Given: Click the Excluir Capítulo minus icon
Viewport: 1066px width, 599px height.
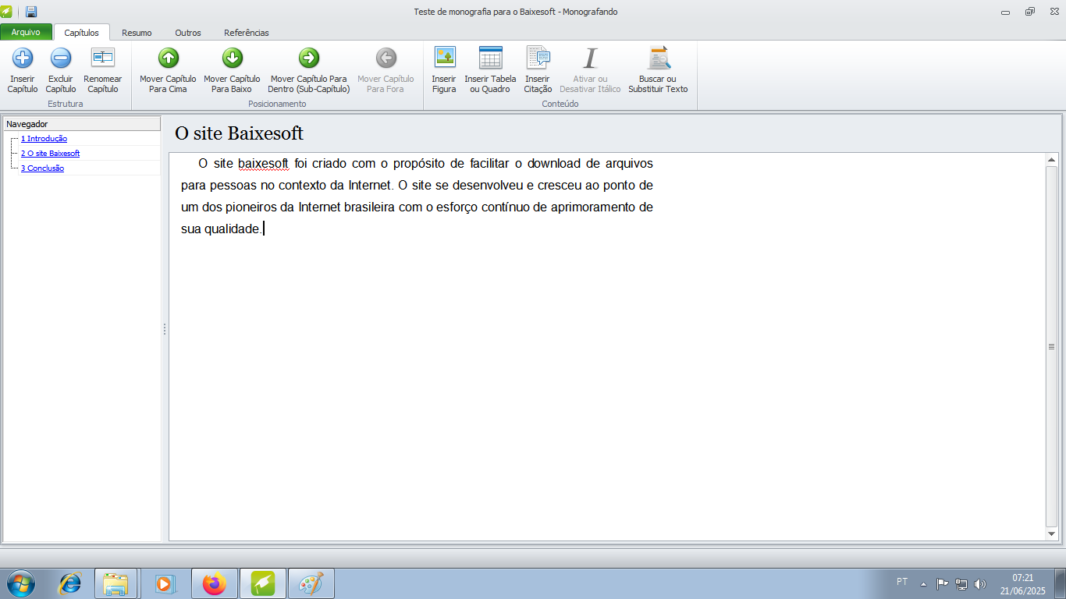Looking at the screenshot, I should click(x=61, y=58).
